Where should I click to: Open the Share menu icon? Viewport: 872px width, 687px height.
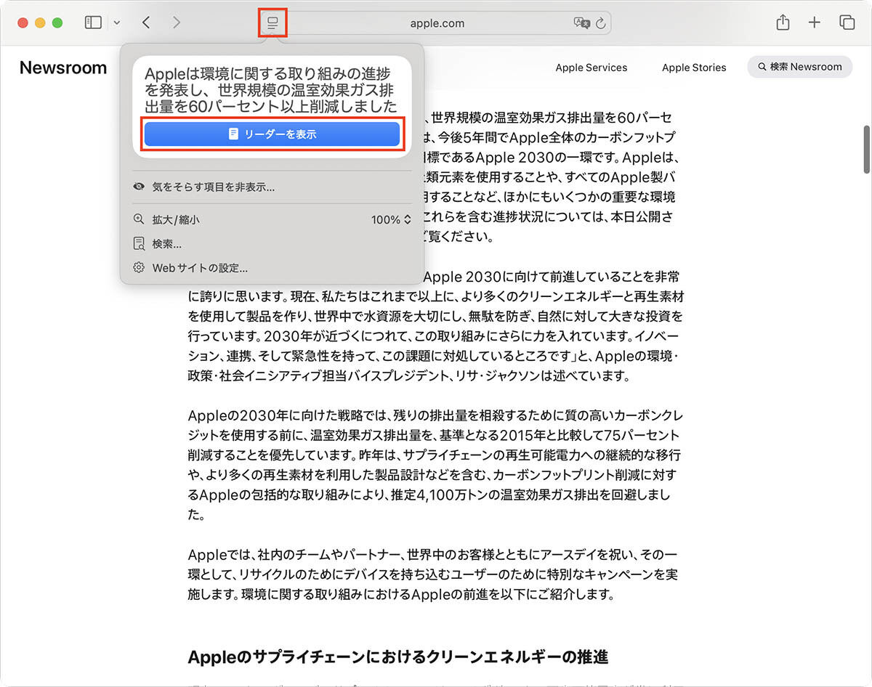point(783,23)
